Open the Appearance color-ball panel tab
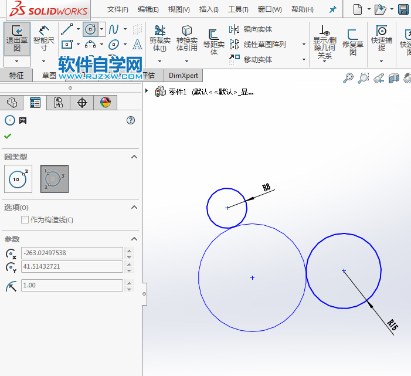Image resolution: width=411 pixels, height=376 pixels. point(106,103)
